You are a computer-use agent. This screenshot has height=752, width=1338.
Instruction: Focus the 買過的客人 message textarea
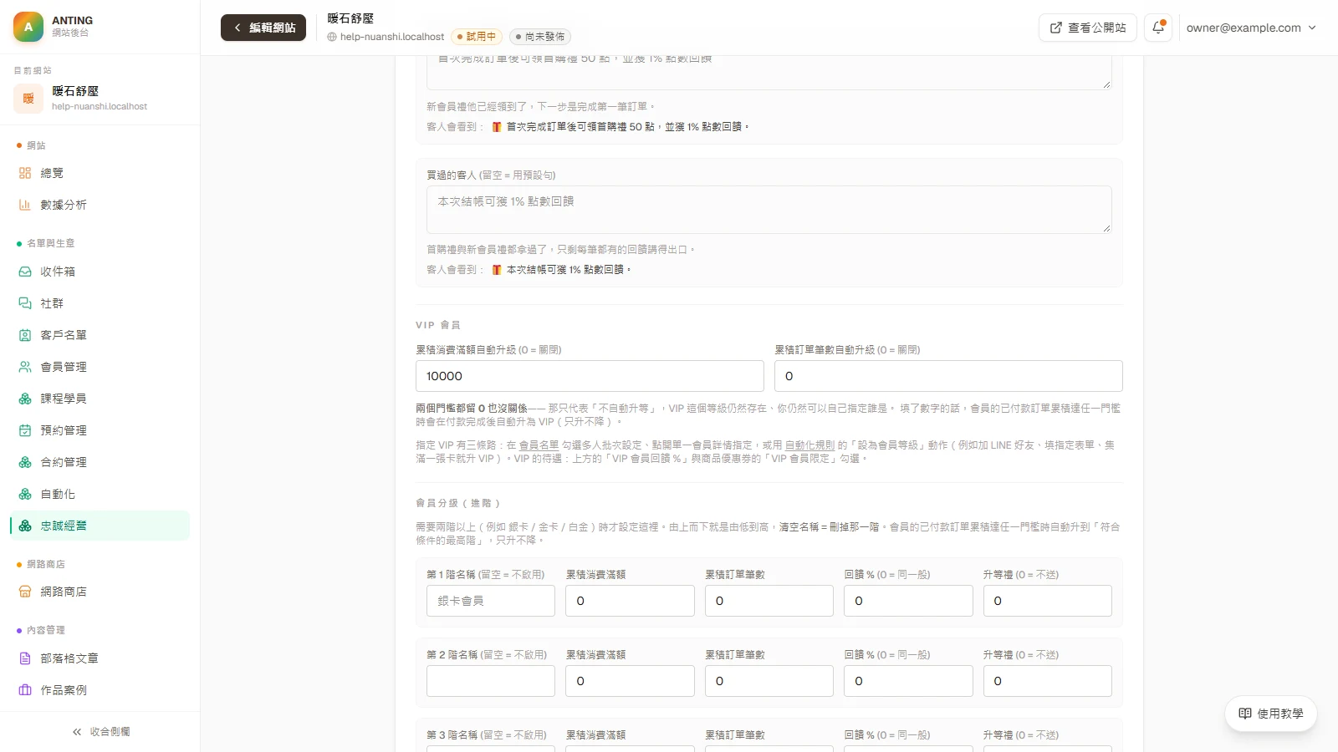pyautogui.click(x=769, y=210)
